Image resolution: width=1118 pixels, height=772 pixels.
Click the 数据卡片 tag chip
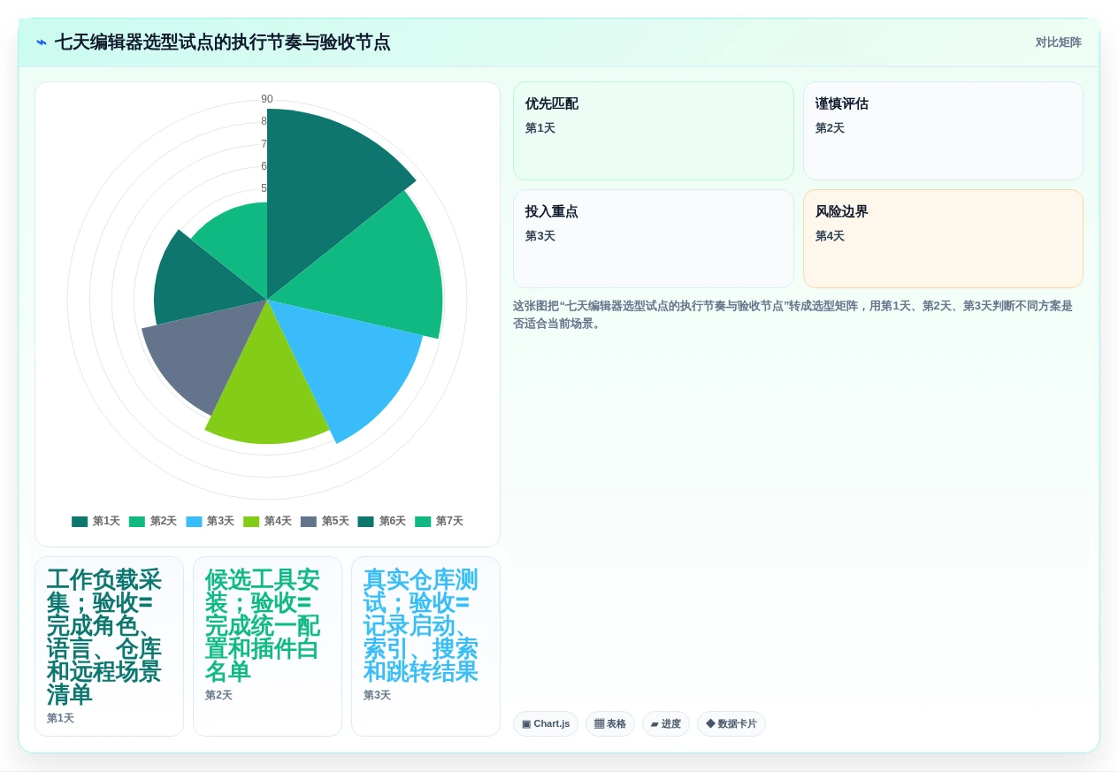[x=731, y=724]
